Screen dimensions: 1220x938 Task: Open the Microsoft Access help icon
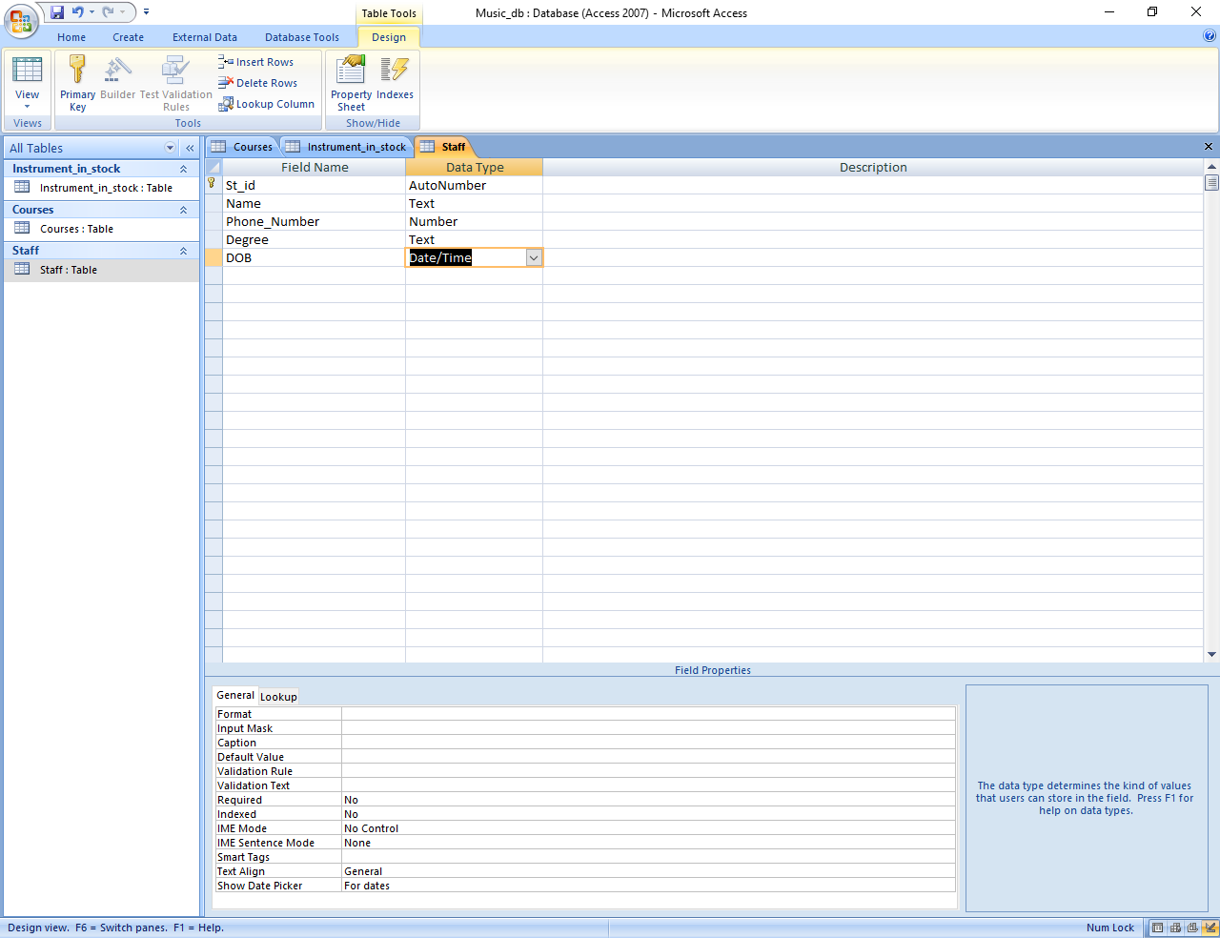1210,36
